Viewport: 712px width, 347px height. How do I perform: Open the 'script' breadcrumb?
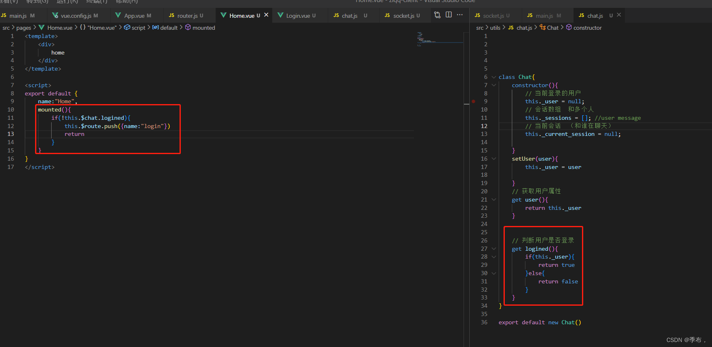tap(135, 28)
